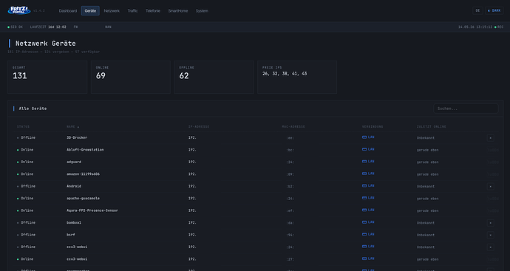Image resolution: width=510 pixels, height=271 pixels.
Task: Remove the offline ccu3-webui device
Action: click(491, 247)
